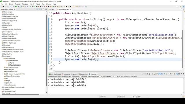This screenshot has width=185, height=104.
Task: Open the Refactor menu
Action: click(x=18, y=4)
